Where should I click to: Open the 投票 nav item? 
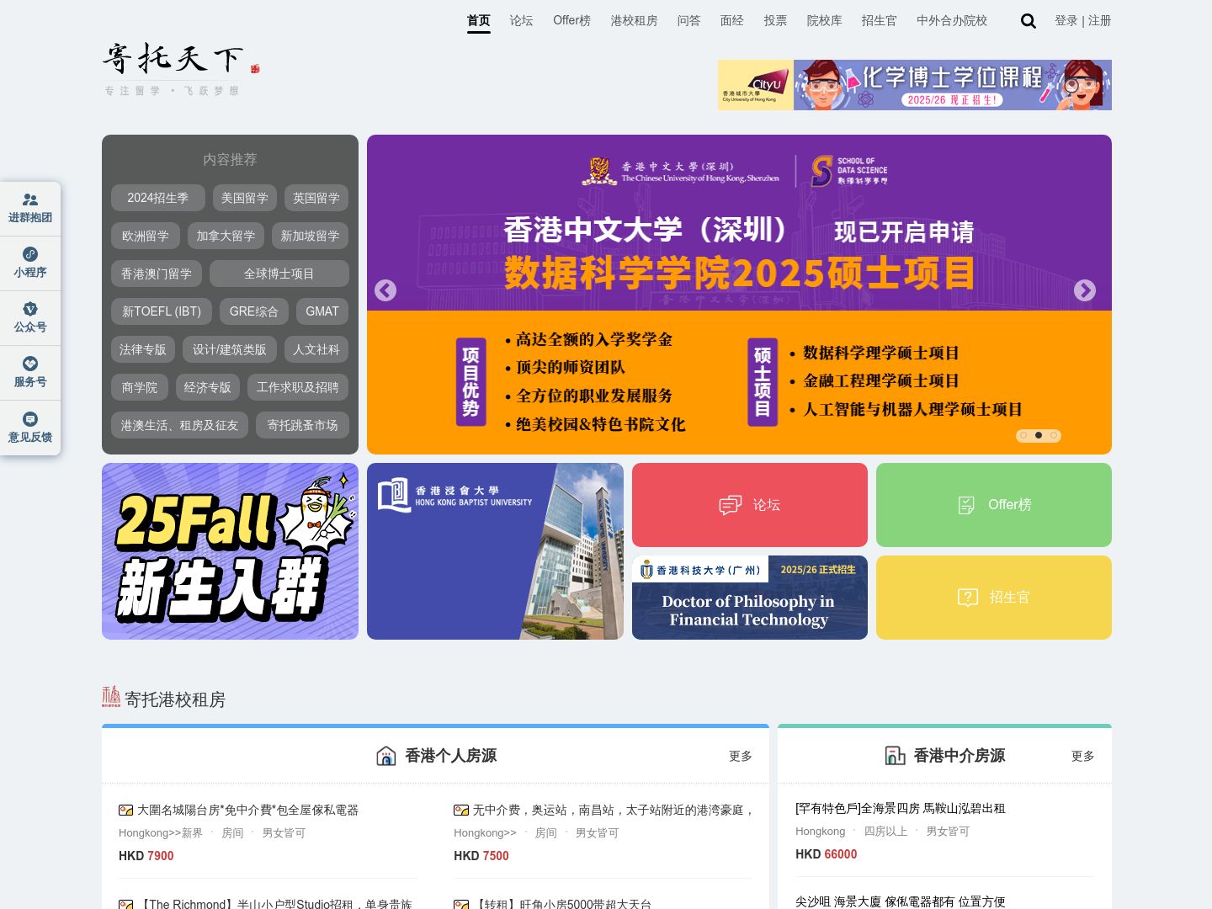tap(775, 21)
